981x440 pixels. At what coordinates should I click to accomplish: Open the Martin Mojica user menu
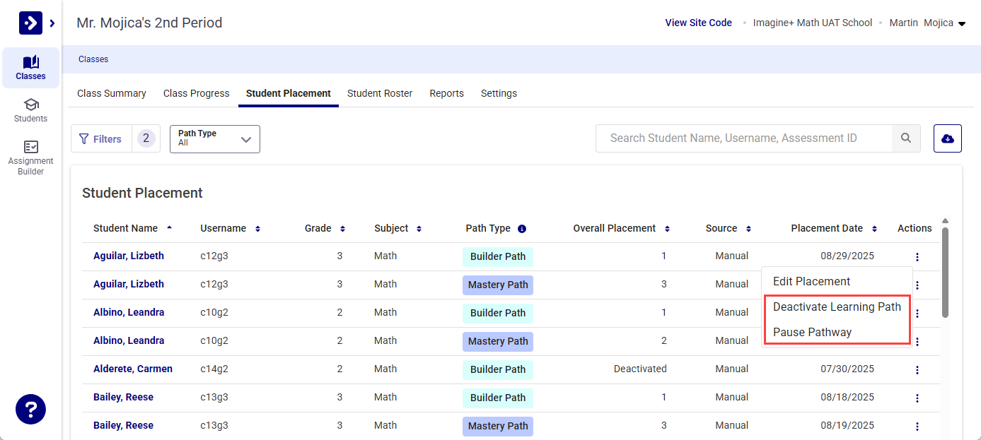[x=927, y=23]
